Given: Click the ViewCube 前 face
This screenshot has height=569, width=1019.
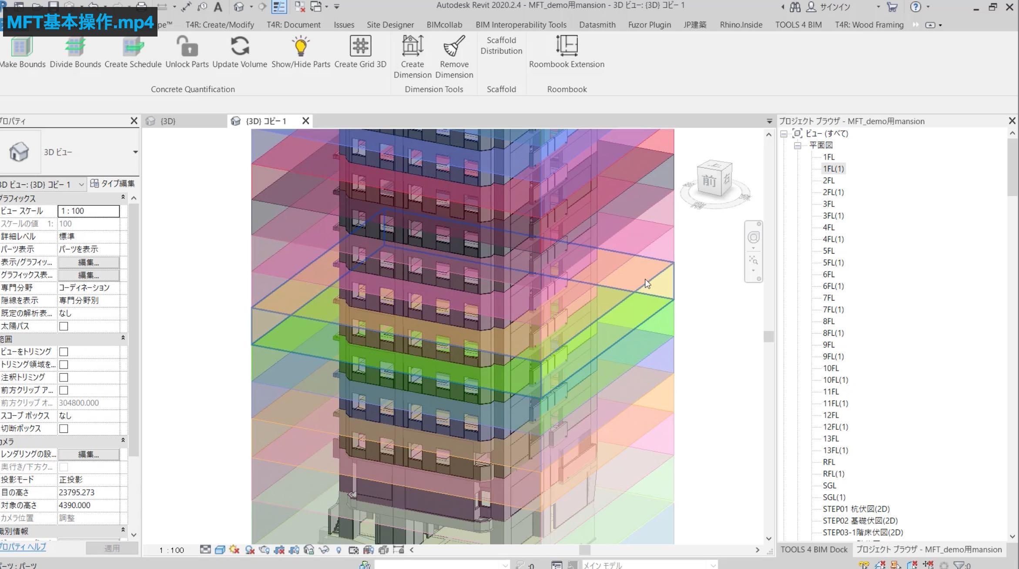Looking at the screenshot, I should tap(709, 181).
